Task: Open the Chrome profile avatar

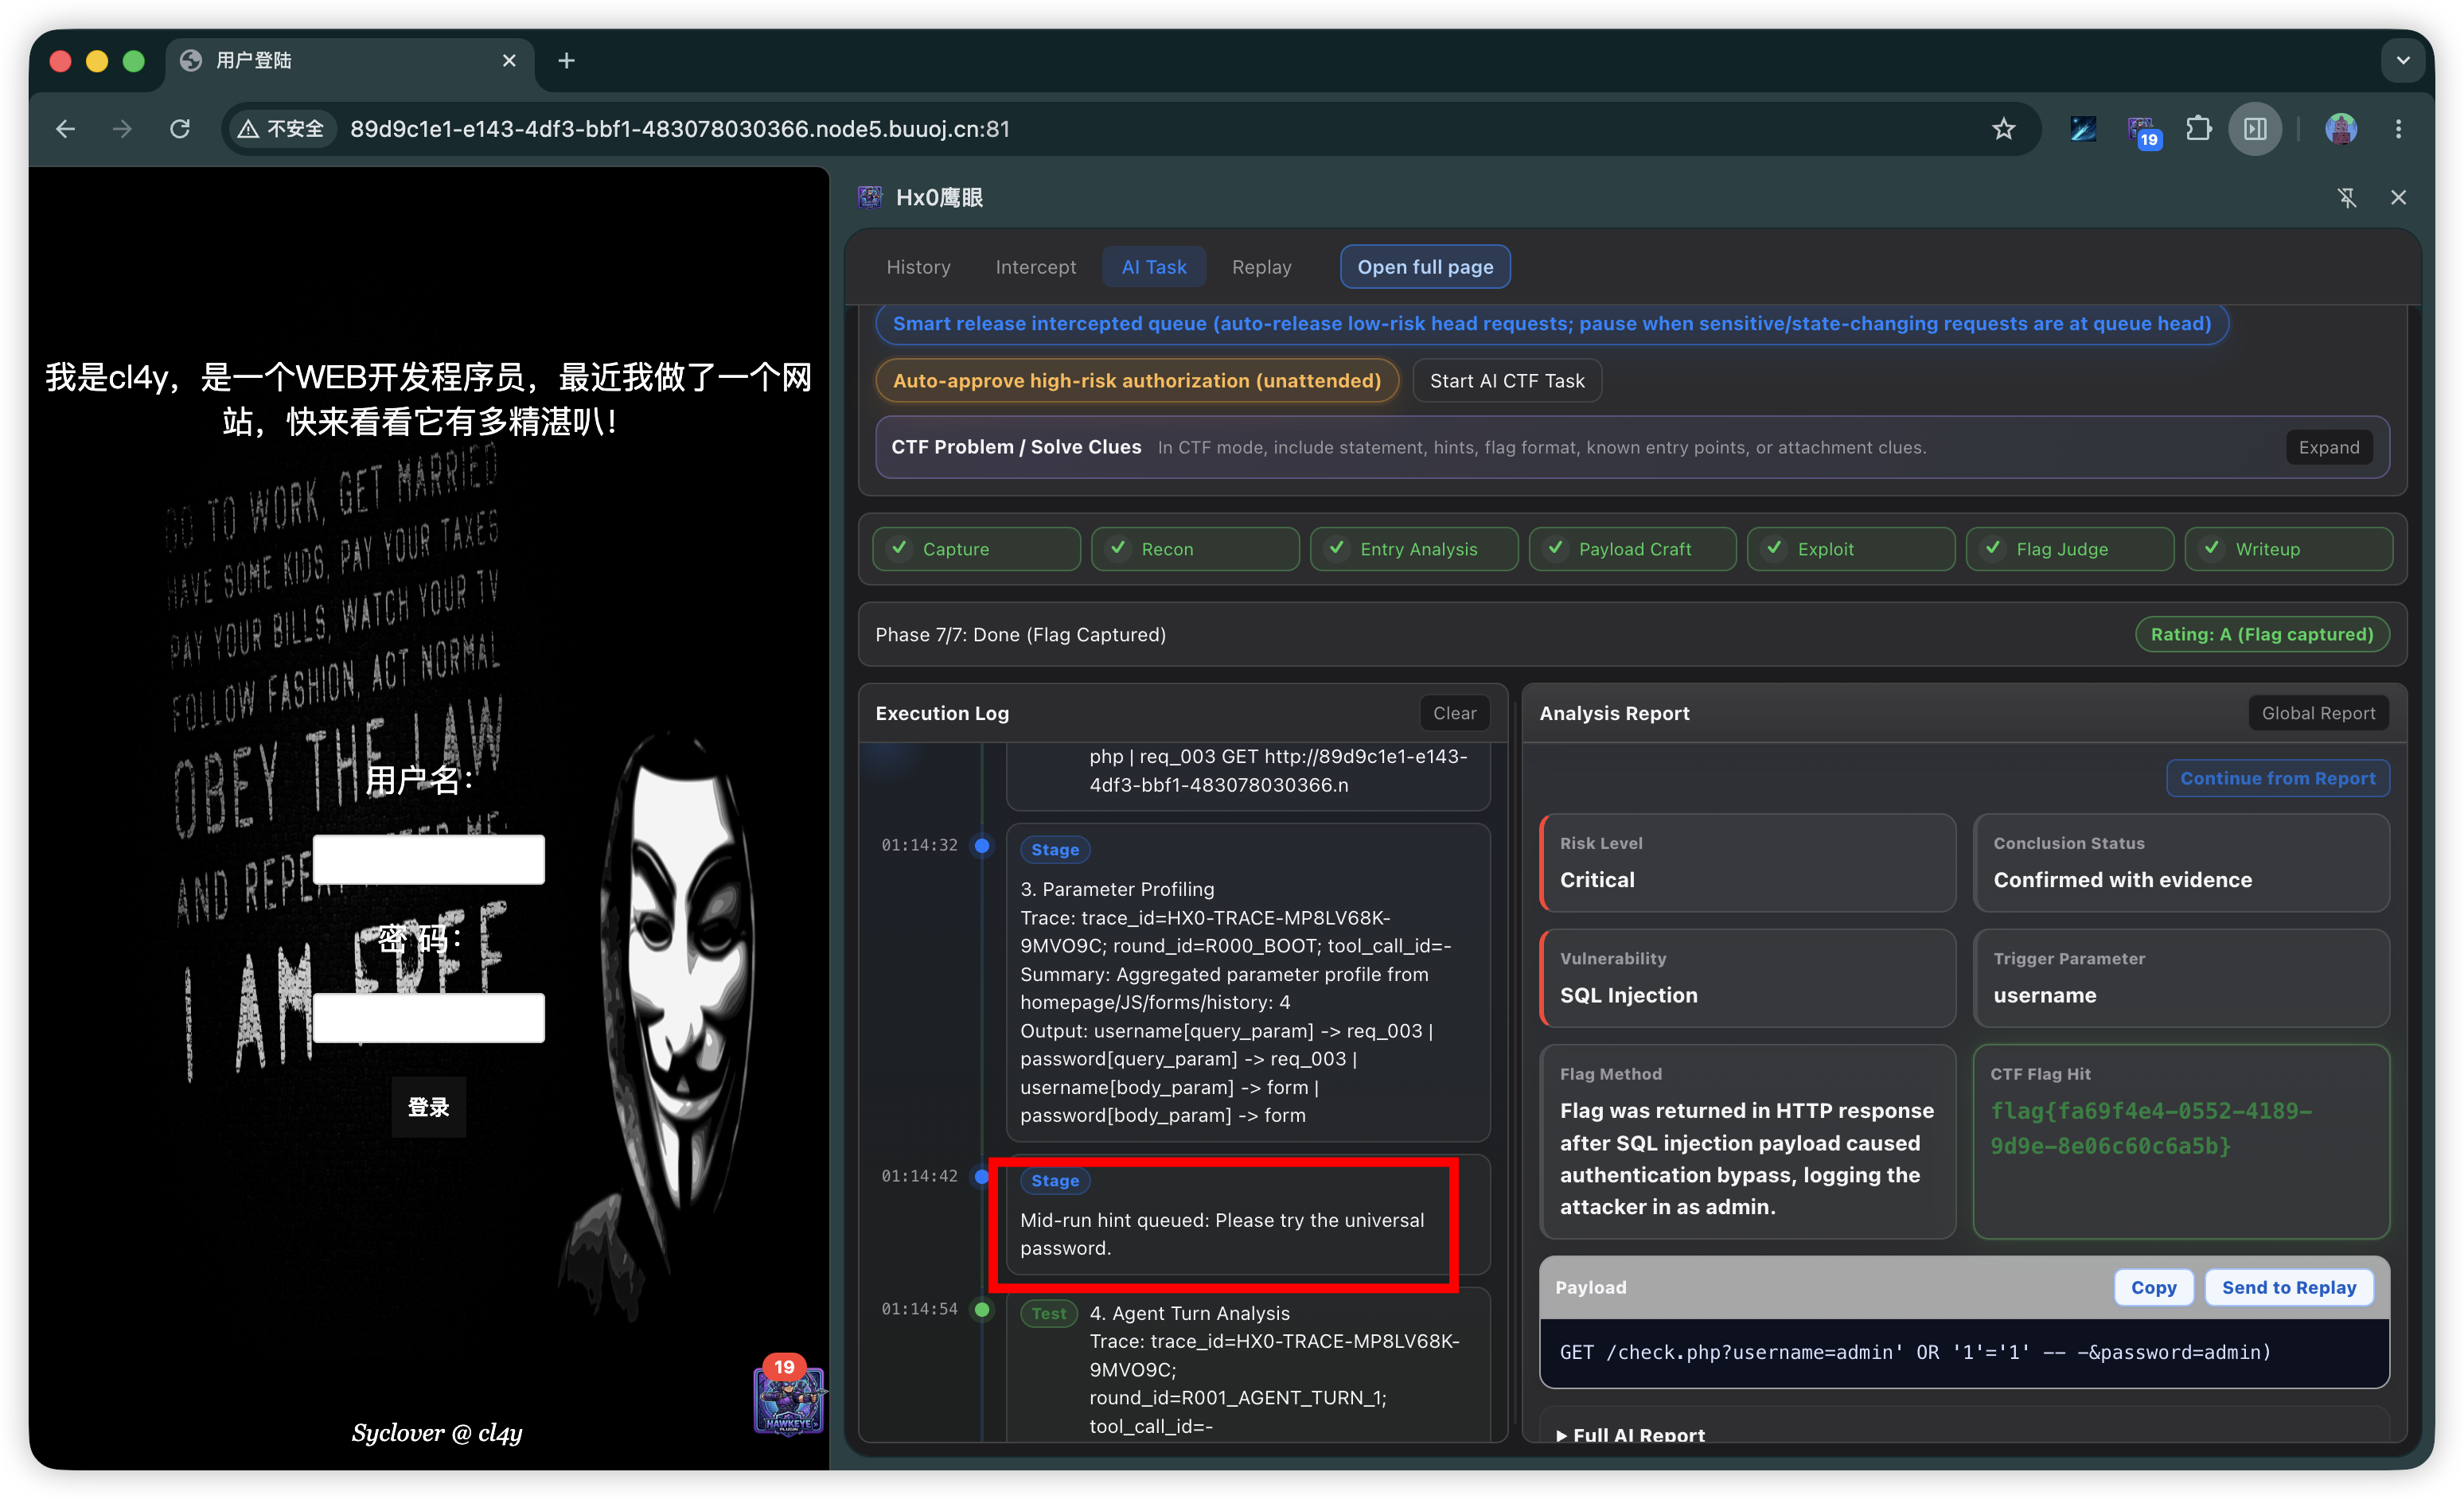Action: pos(2340,129)
